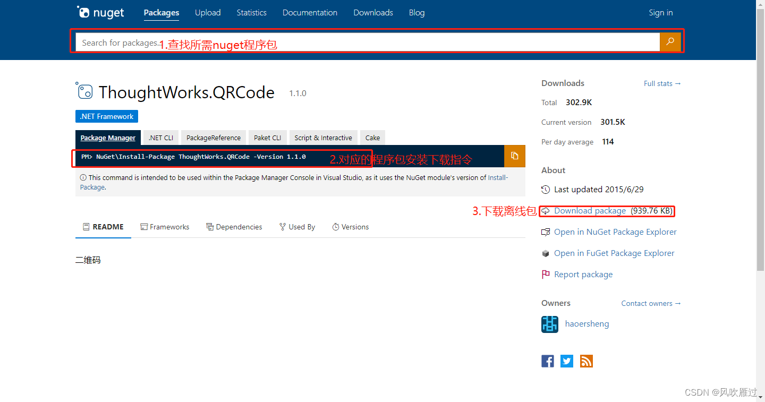Screen dimensions: 765x402
Task: Open the Dependencies tab
Action: point(234,227)
